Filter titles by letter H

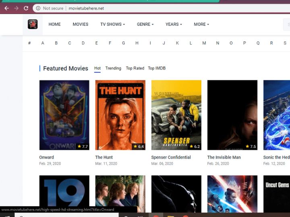pyautogui.click(x=137, y=43)
